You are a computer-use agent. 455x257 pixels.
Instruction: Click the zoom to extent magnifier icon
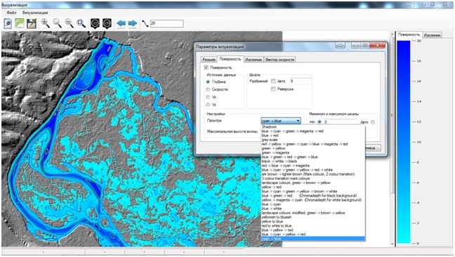tap(81, 23)
